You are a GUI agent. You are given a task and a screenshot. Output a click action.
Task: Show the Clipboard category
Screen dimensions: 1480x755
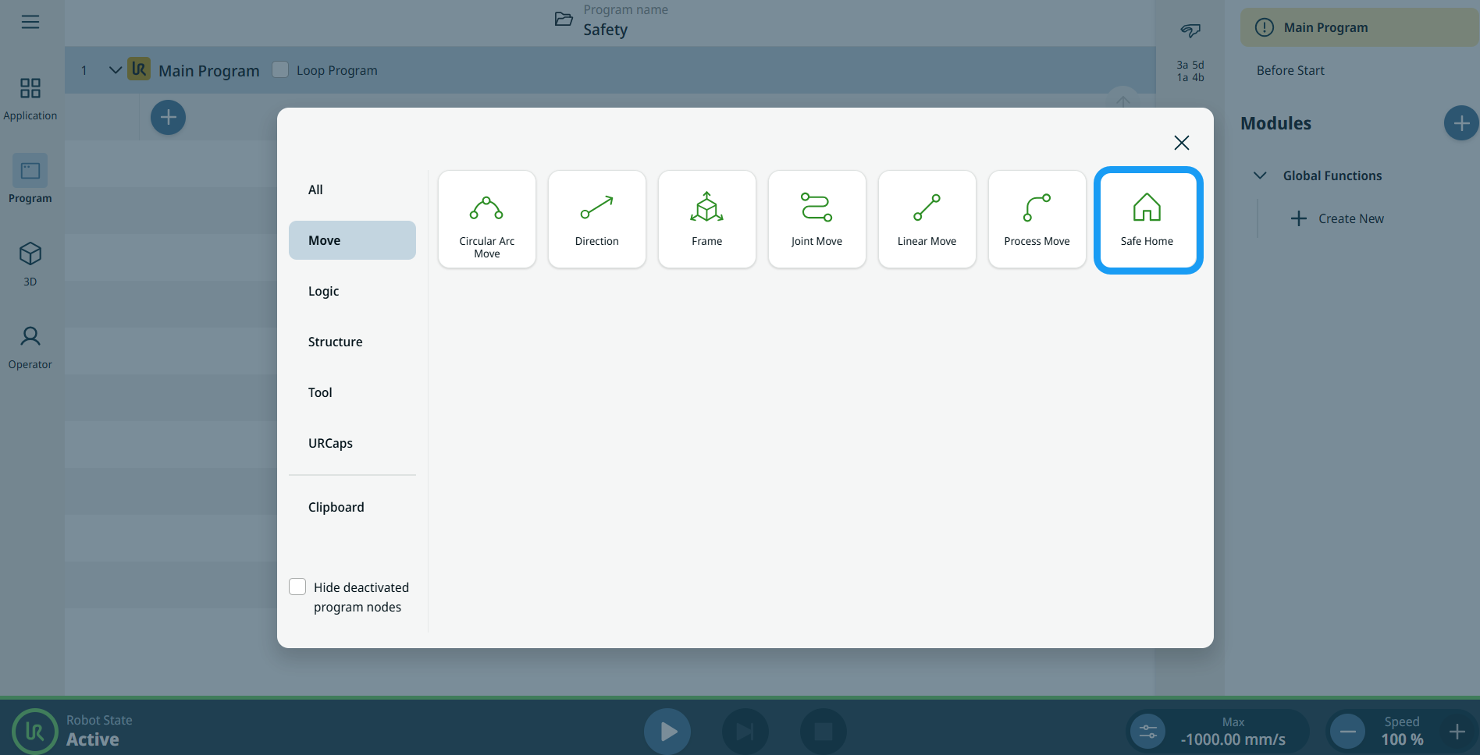tap(336, 507)
